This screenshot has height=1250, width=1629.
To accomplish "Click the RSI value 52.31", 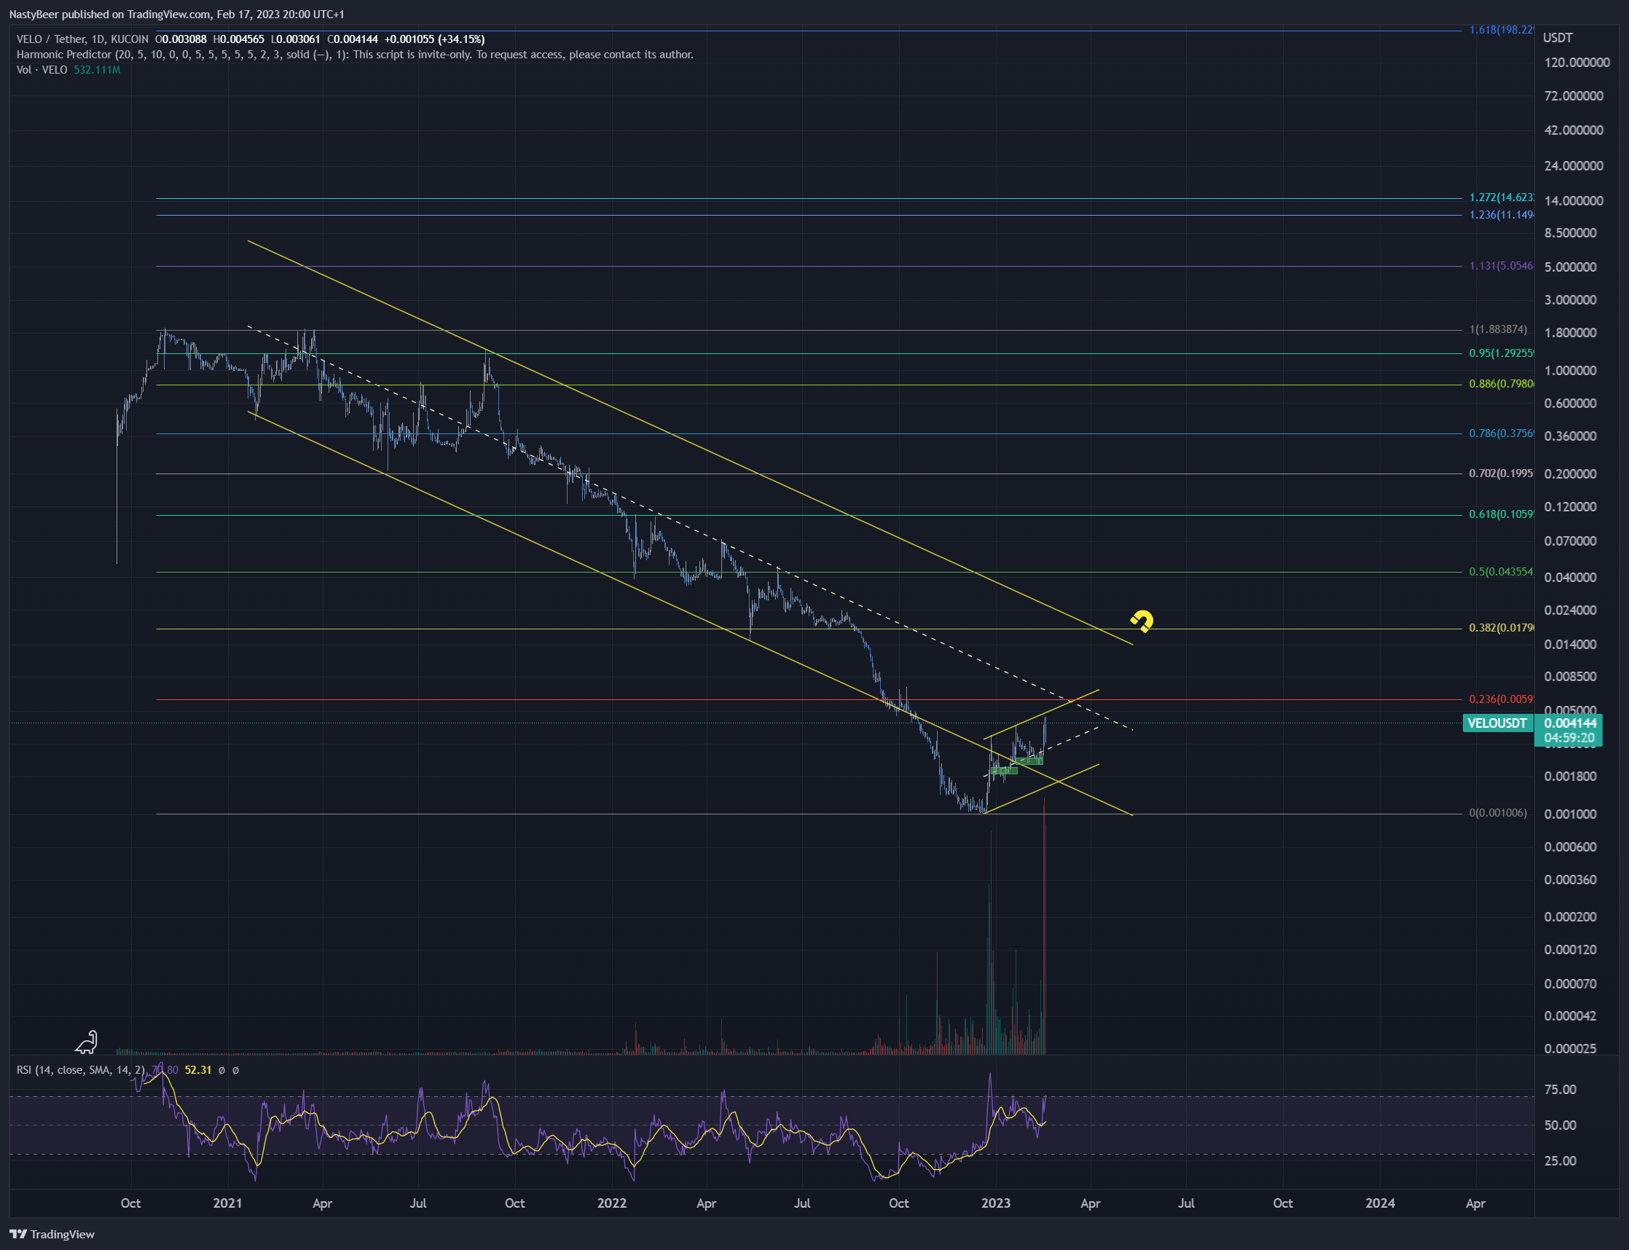I will [x=198, y=1070].
